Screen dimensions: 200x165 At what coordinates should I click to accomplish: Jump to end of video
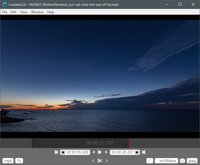[x=144, y=152]
